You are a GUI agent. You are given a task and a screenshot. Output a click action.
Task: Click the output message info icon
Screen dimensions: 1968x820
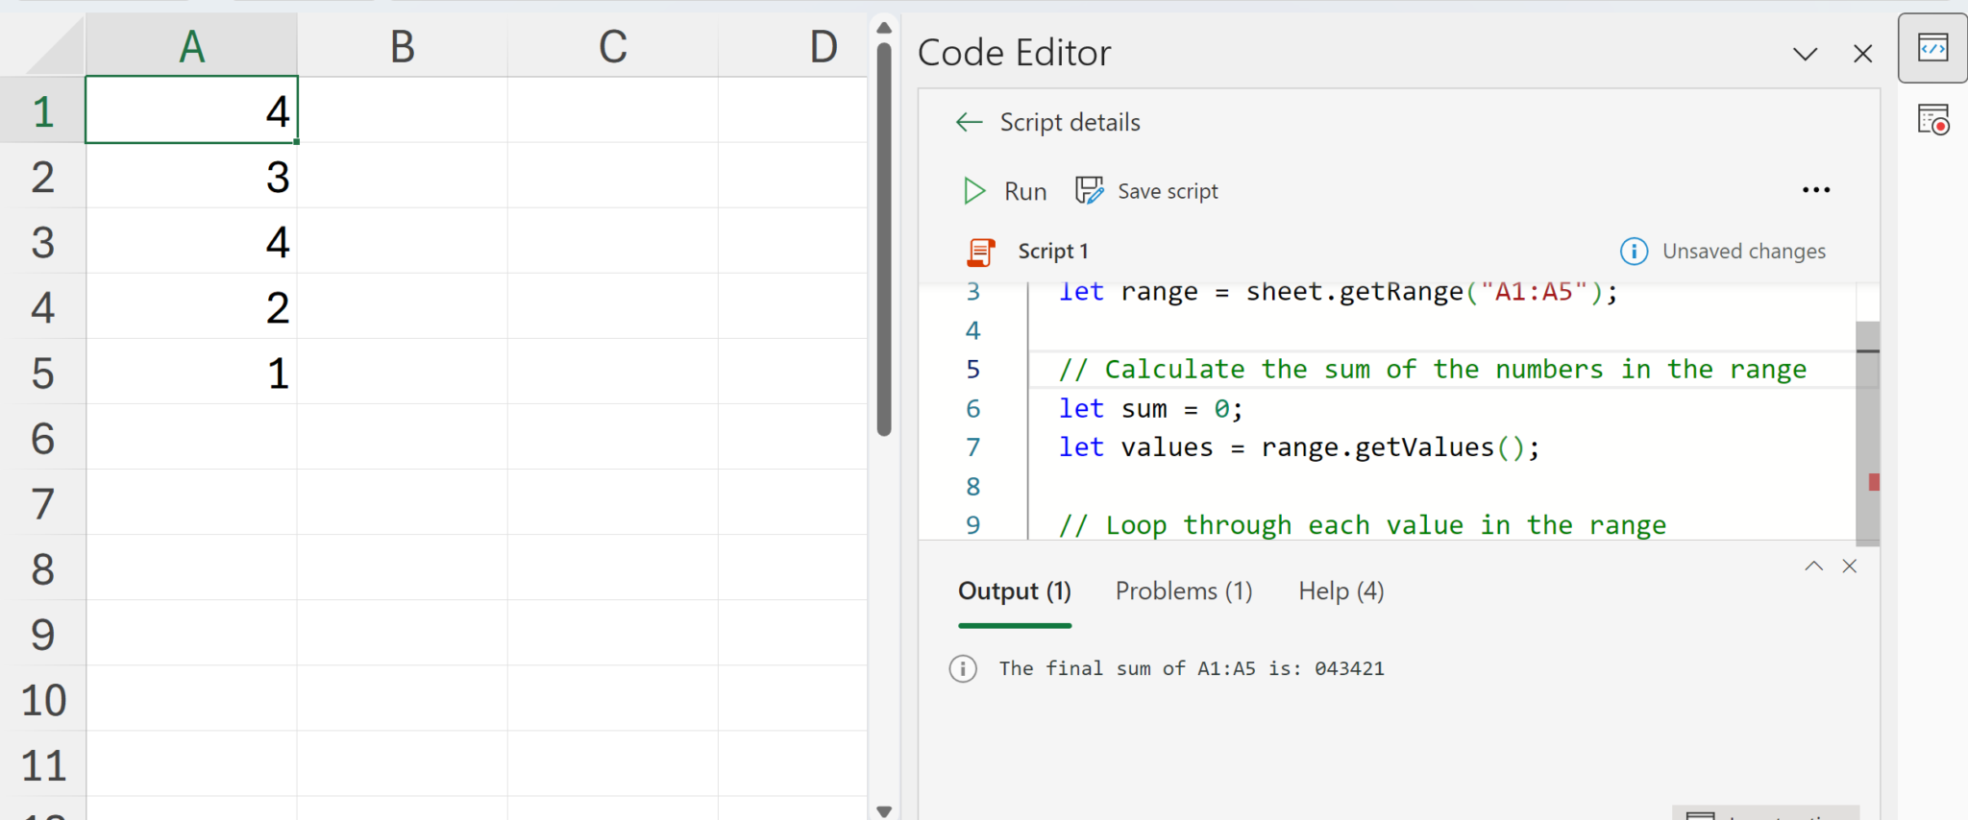pyautogui.click(x=963, y=668)
